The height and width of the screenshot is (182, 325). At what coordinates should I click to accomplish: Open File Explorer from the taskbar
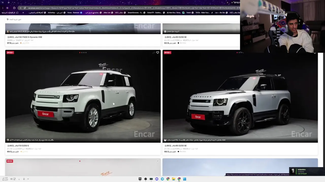click(x=173, y=179)
